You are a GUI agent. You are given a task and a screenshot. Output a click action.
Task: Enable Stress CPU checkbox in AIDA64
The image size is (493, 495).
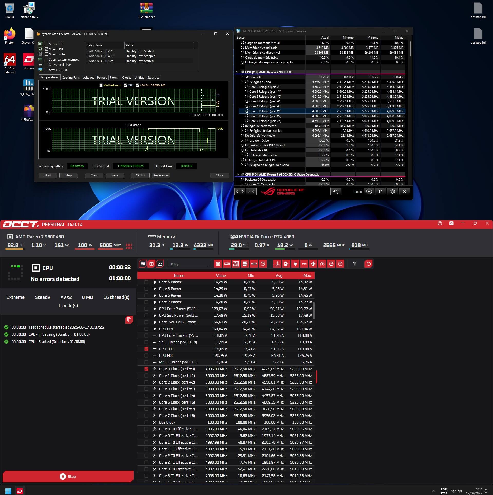click(46, 44)
